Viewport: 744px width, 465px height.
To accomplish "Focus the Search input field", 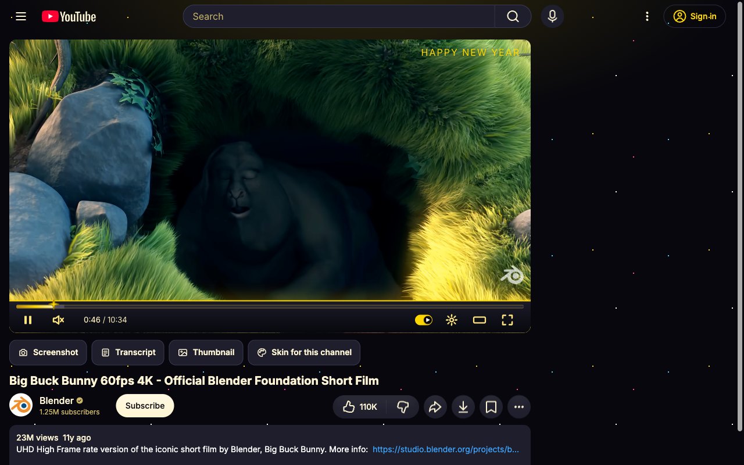I will [x=339, y=16].
